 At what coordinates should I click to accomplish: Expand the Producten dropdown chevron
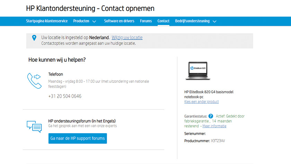[94, 21]
